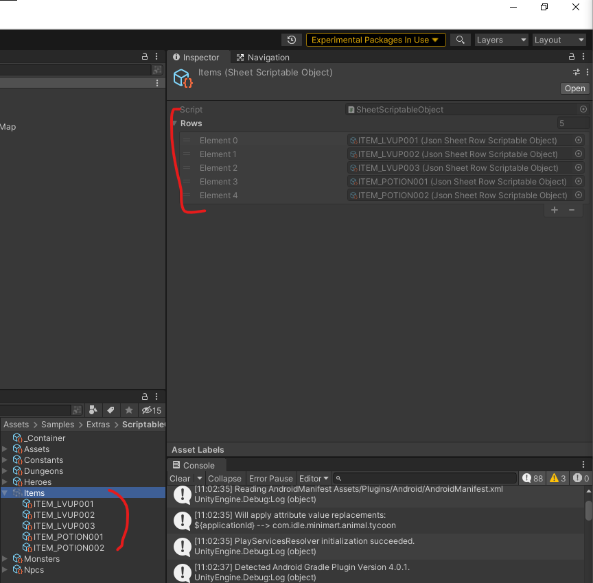Open the Layers dropdown
Viewport: 593px width, 583px height.
click(x=502, y=40)
